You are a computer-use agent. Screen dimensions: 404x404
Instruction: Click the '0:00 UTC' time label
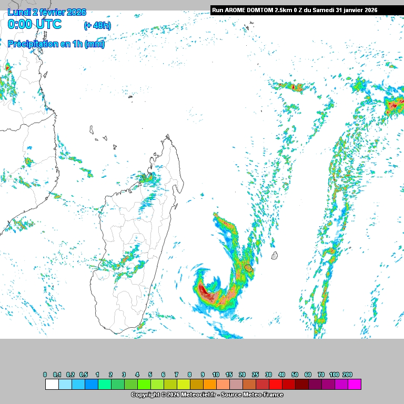[35, 24]
